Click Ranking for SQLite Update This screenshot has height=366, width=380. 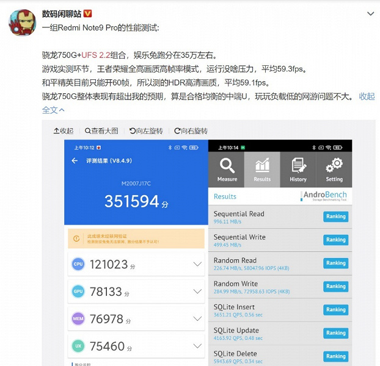tap(335, 333)
